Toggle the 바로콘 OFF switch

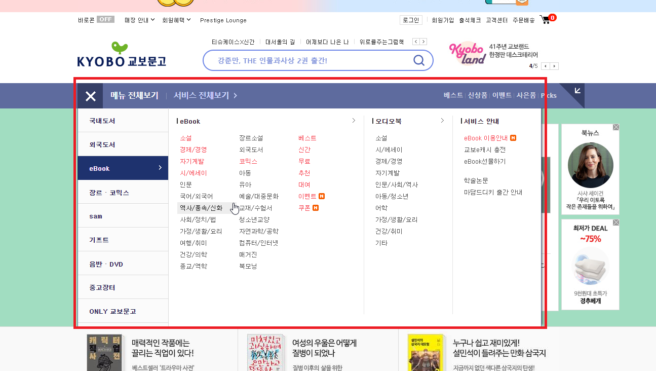point(105,19)
